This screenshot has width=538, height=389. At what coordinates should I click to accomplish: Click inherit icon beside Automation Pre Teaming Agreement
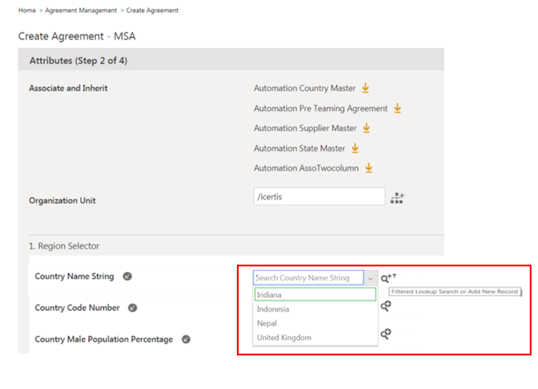click(x=397, y=108)
